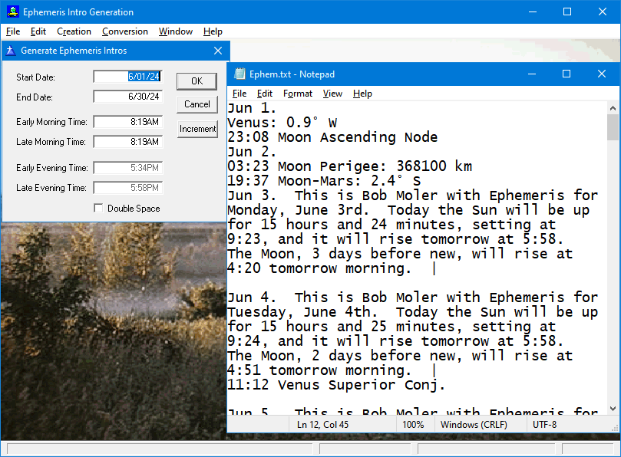Enable the Double Space option
621x457 pixels.
click(97, 208)
